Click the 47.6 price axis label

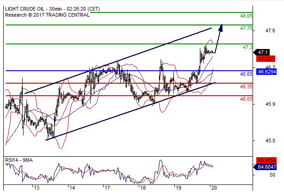pyautogui.click(x=270, y=31)
